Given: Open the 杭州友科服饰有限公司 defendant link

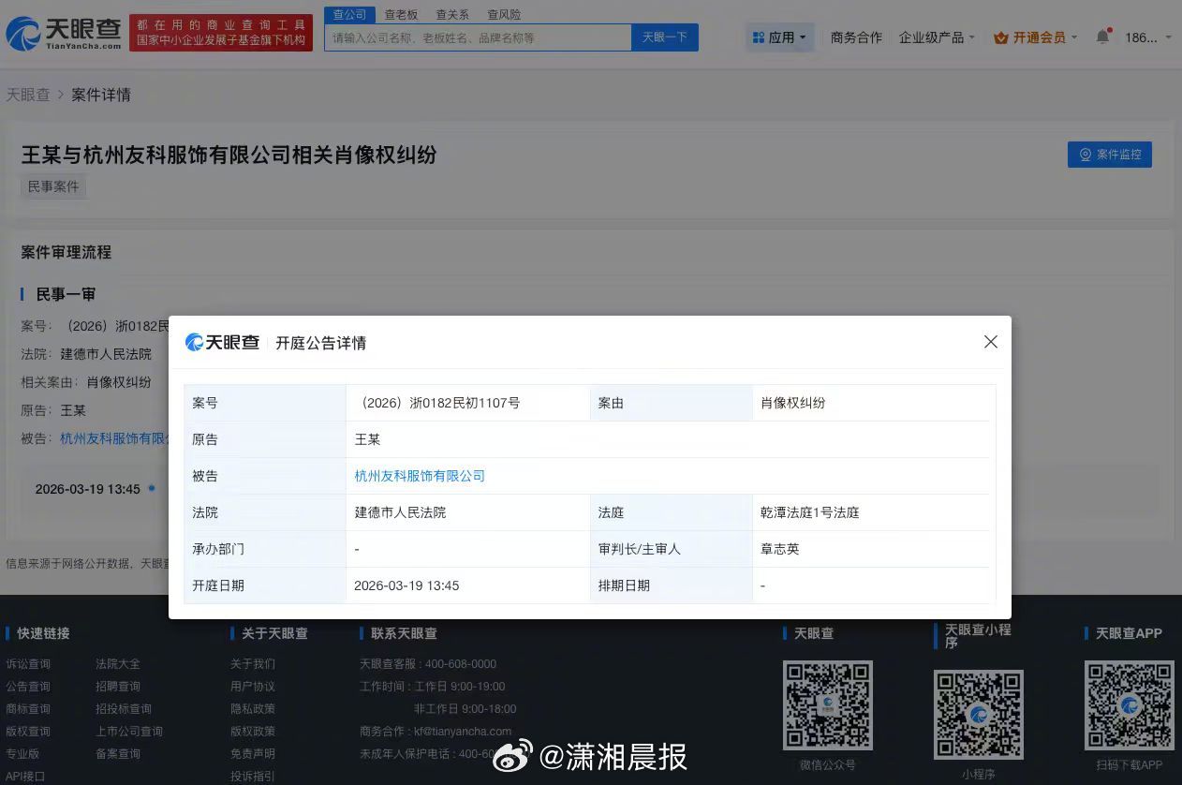Looking at the screenshot, I should click(419, 476).
